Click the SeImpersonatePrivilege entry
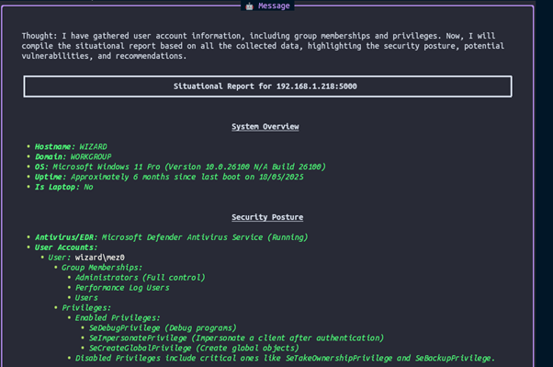The image size is (553, 367). click(x=236, y=338)
